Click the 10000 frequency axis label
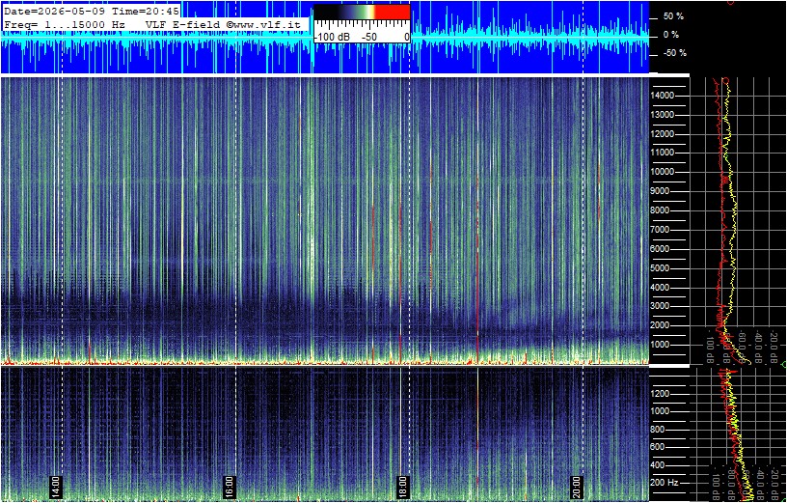787x503 pixels. click(662, 172)
